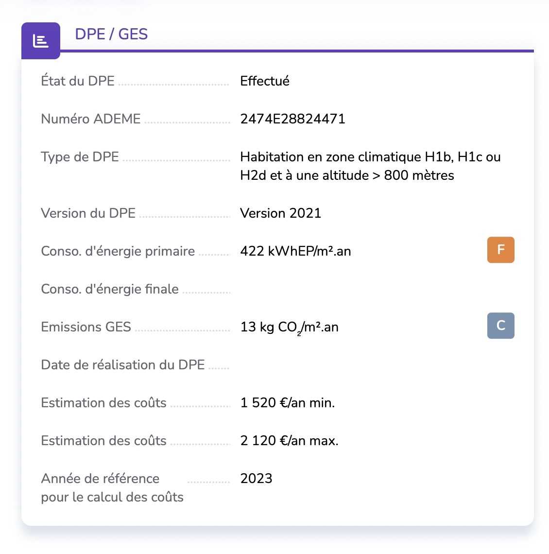This screenshot has width=549, height=554.
Task: Click the 'Emissions GES' label
Action: [x=86, y=327]
